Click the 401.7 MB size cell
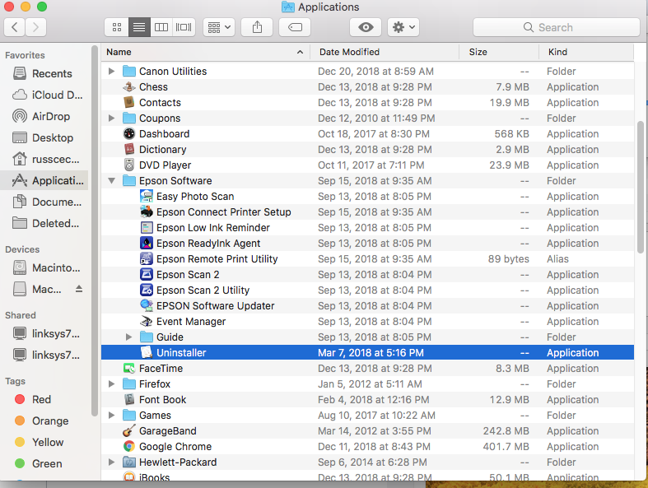The height and width of the screenshot is (488, 648). tap(506, 447)
